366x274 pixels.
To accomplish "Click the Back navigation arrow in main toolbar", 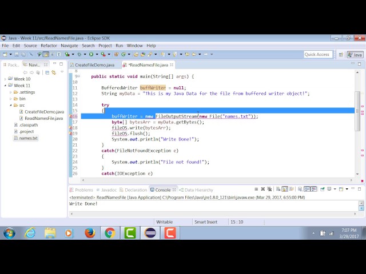I will [194, 54].
